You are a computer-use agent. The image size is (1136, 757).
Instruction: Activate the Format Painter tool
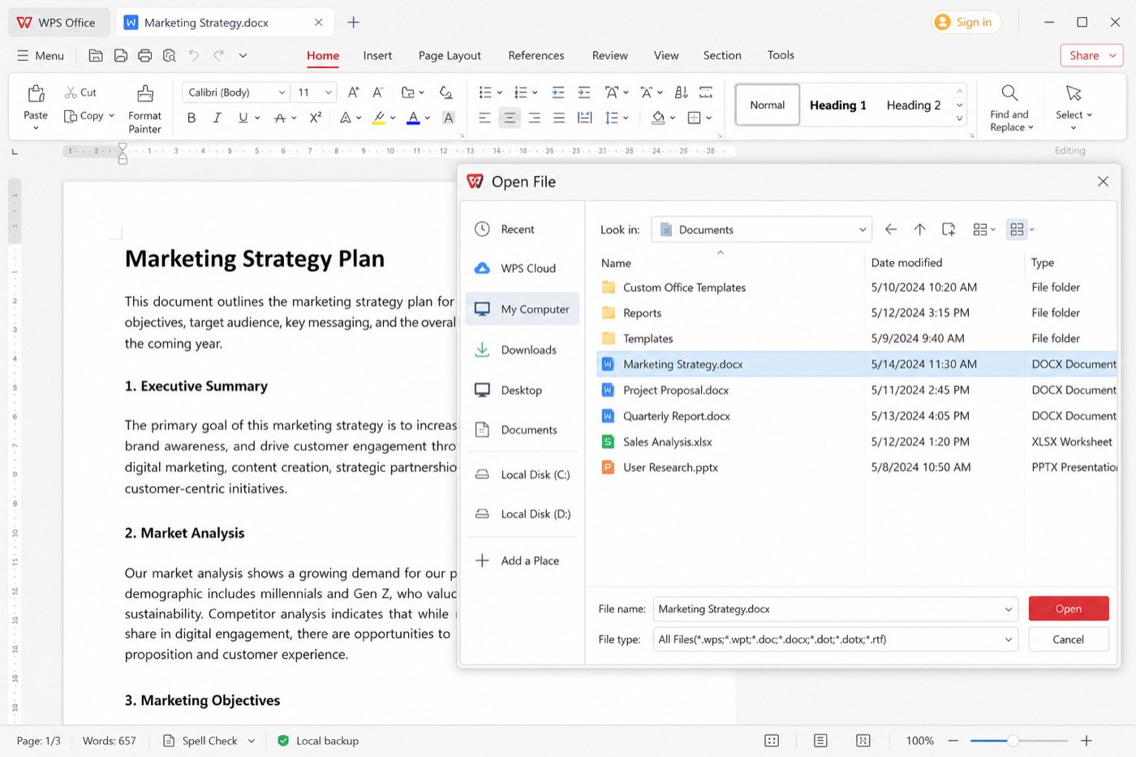(x=144, y=109)
